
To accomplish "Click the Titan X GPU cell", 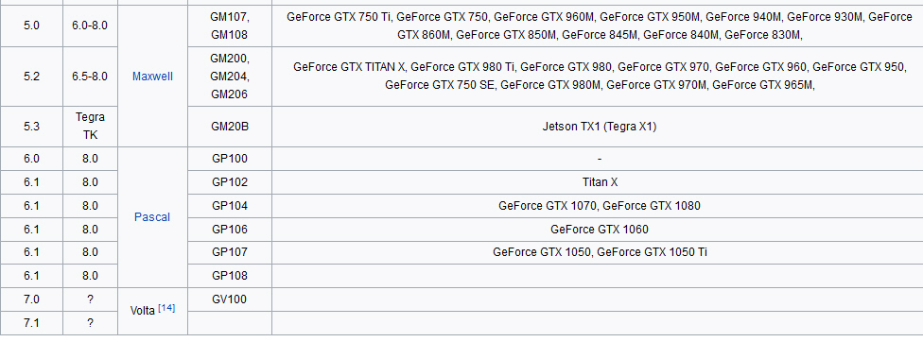I will click(x=600, y=182).
